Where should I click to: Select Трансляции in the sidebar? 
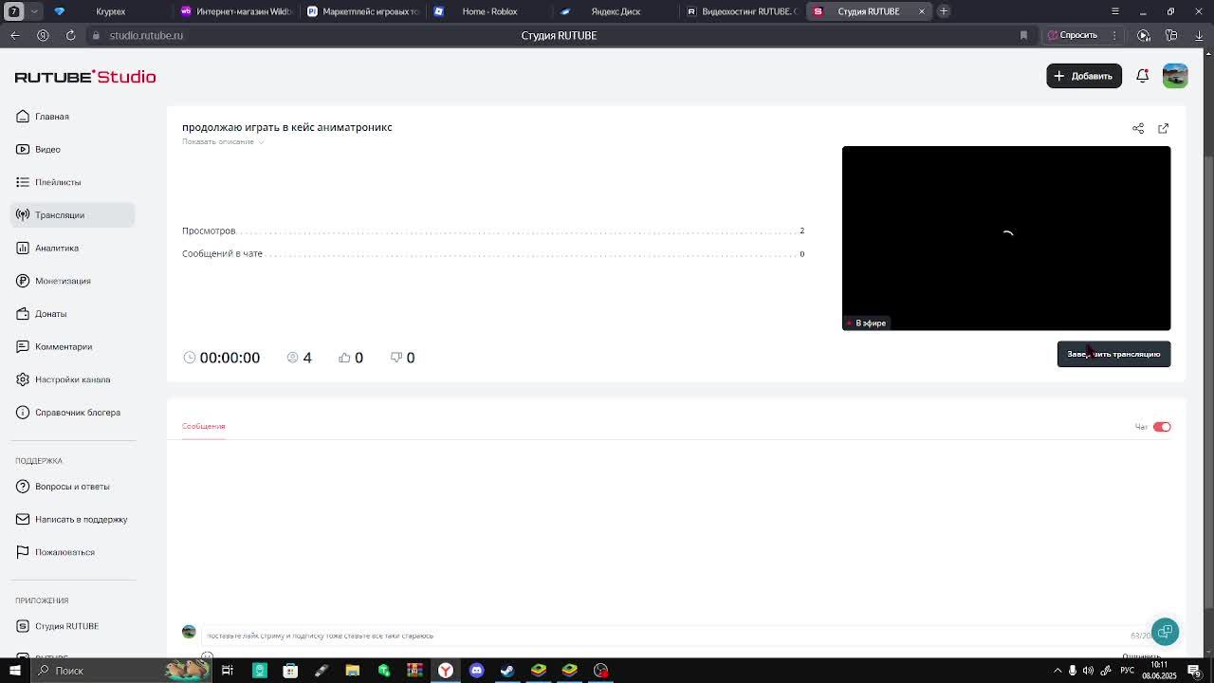click(x=72, y=215)
